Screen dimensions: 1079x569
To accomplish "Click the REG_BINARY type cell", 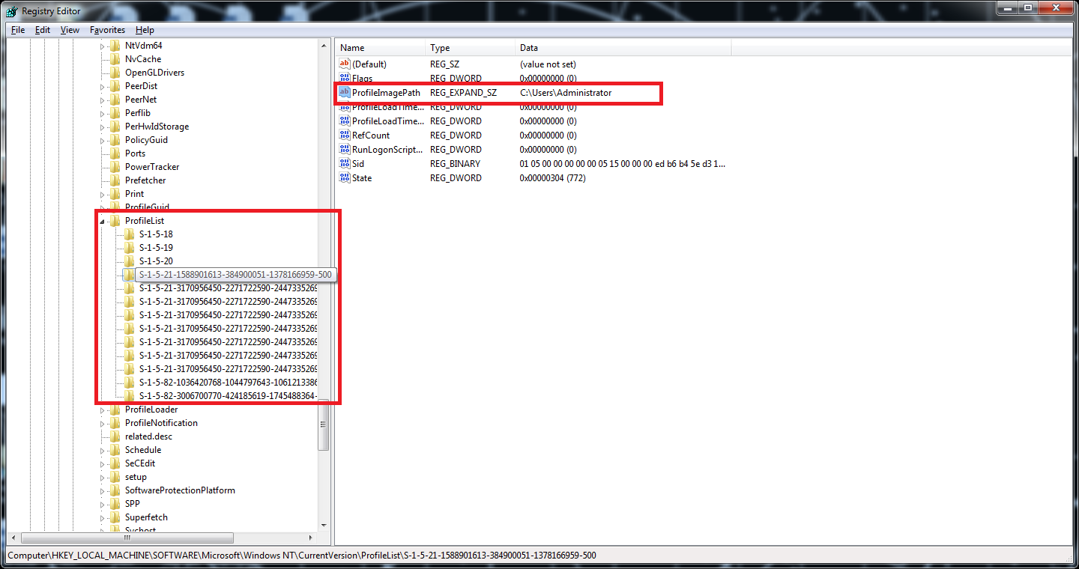I will 455,164.
